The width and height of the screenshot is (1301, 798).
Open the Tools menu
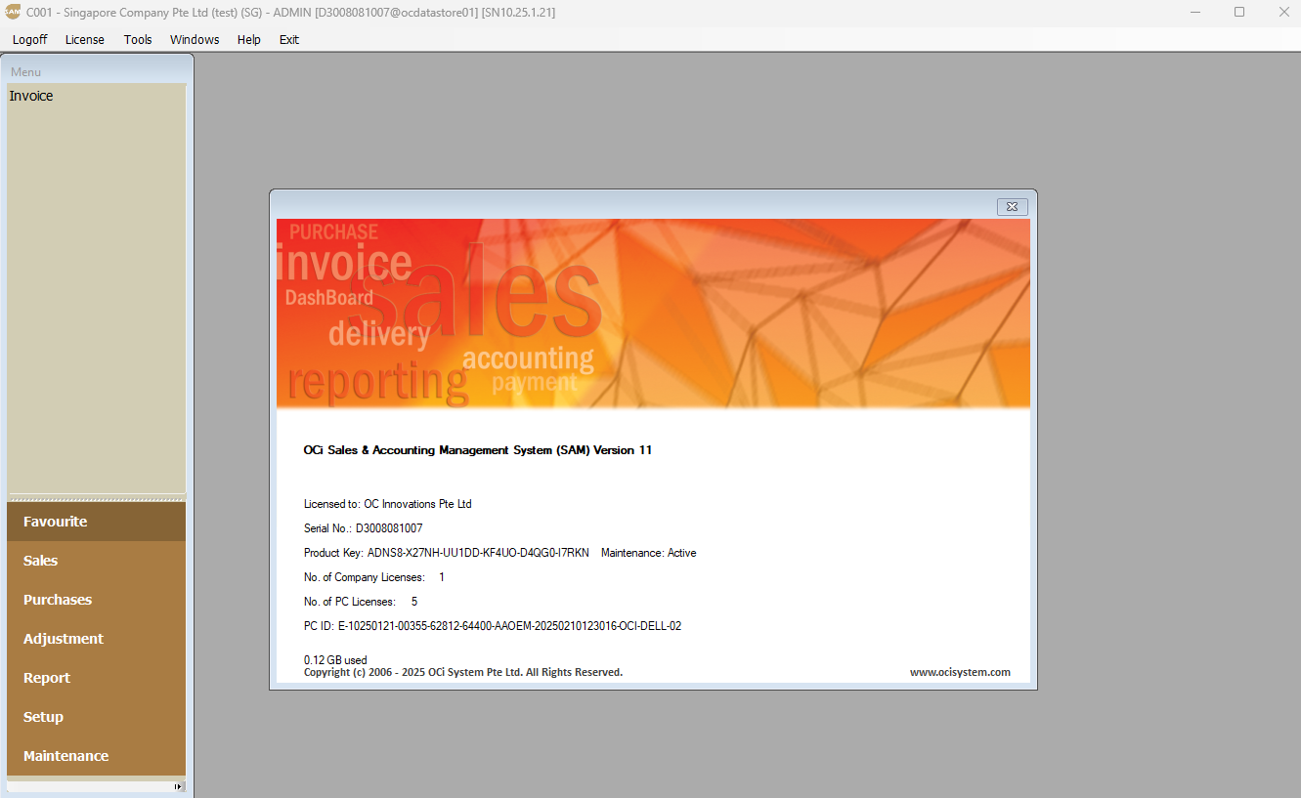(138, 40)
